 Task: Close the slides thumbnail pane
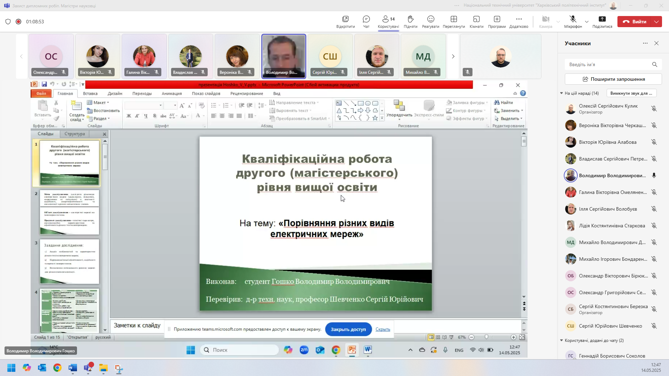pos(105,134)
